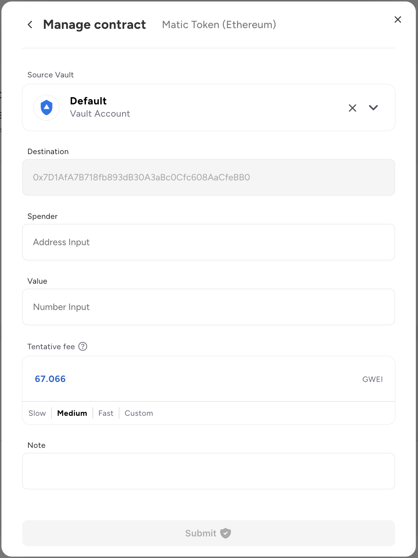Screen dimensions: 418x558
Task: Click the Vault Account subtitle text
Action: tap(100, 114)
